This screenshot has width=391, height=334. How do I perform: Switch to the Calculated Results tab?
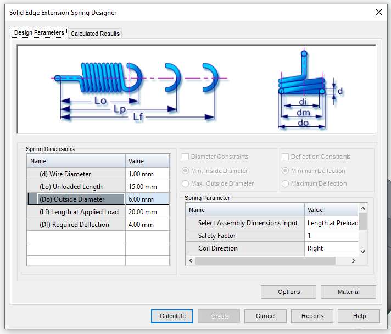coord(95,34)
